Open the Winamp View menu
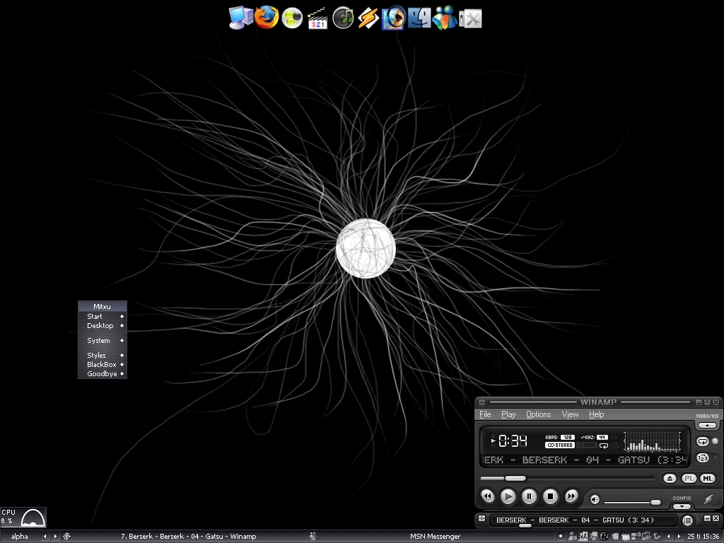This screenshot has height=543, width=724. coord(571,414)
